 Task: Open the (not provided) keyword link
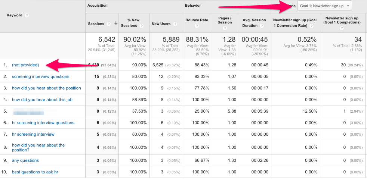pos(25,65)
